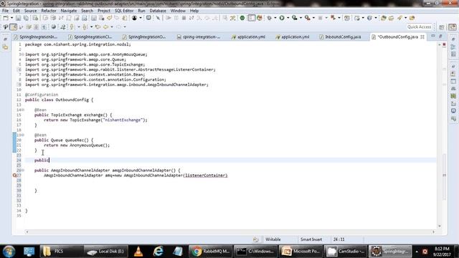The image size is (459, 258).
Task: Maximize the editor area
Action: (x=440, y=36)
